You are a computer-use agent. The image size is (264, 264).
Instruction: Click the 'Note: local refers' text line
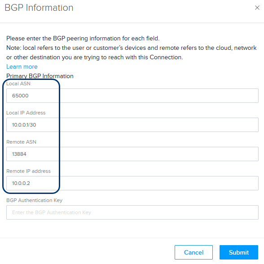[x=131, y=48]
